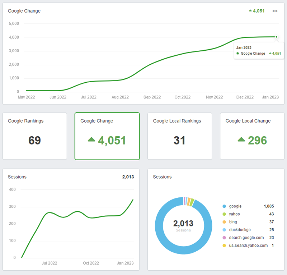
Task: Click the Google Change tooltip legend entry
Action: (253, 54)
